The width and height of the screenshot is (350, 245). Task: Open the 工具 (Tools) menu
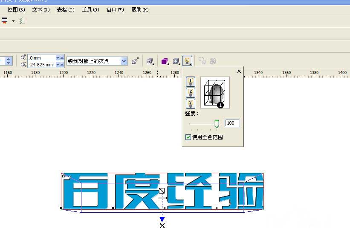click(x=90, y=10)
